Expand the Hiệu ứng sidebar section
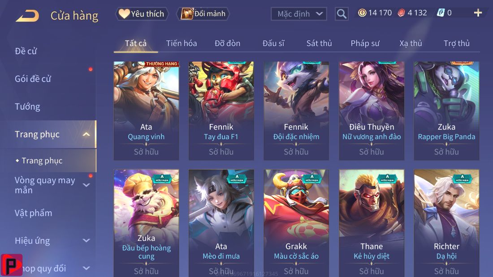The height and width of the screenshot is (277, 493). pyautogui.click(x=86, y=241)
